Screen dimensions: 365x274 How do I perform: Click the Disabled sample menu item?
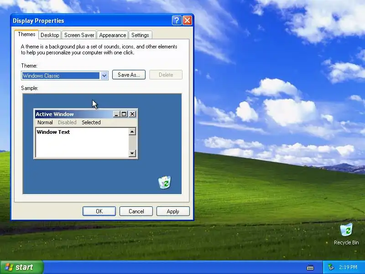67,122
